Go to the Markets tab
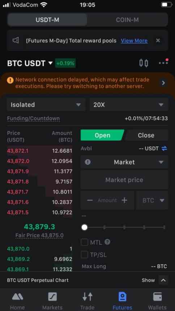 (52, 301)
